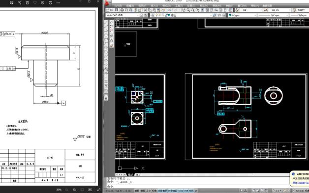Delete the image with the trash icon
309x193 pixels.
(x=27, y=3)
